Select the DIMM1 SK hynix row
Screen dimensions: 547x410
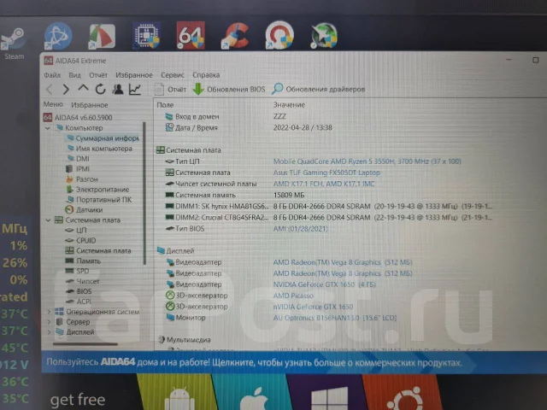(328, 207)
